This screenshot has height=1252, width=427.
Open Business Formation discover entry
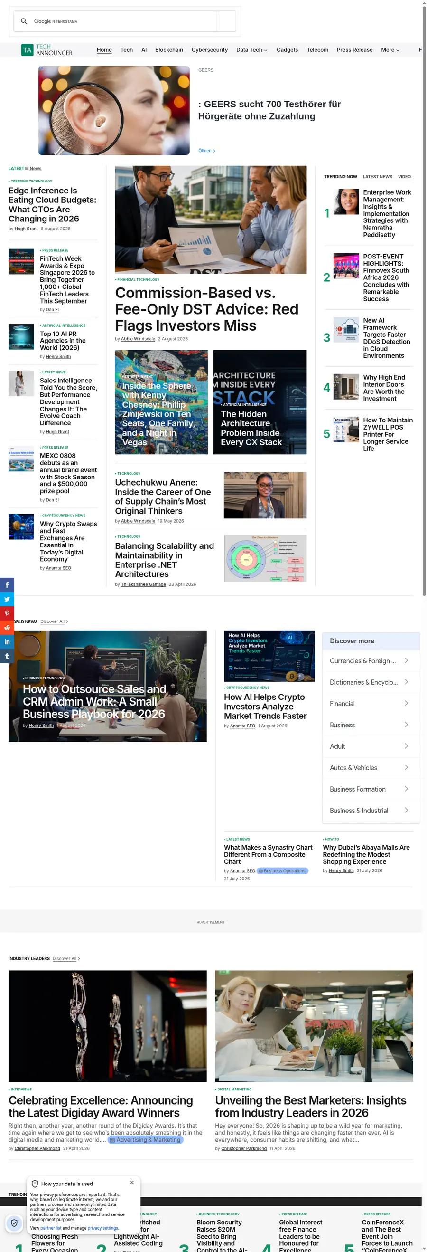coord(371,789)
